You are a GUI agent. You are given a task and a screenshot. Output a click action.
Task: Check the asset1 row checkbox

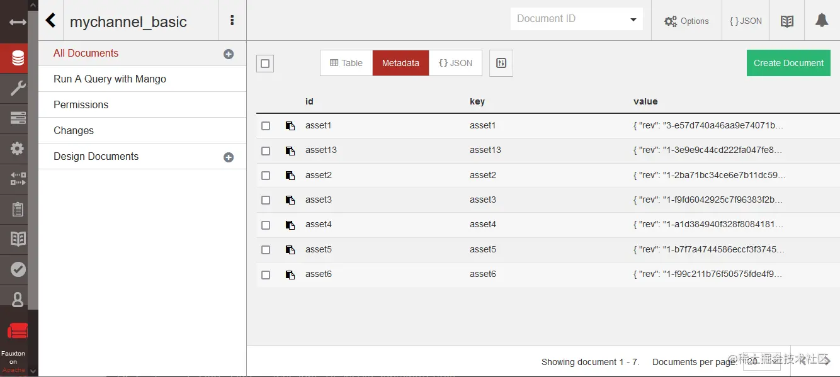[266, 126]
